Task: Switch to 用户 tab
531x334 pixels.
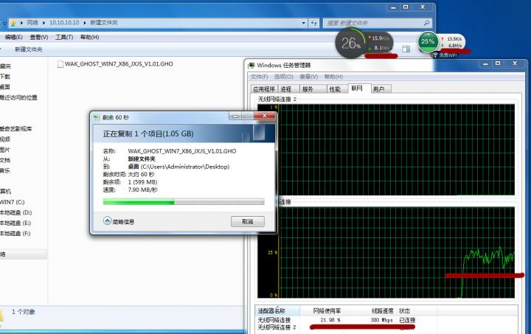Action: (381, 89)
